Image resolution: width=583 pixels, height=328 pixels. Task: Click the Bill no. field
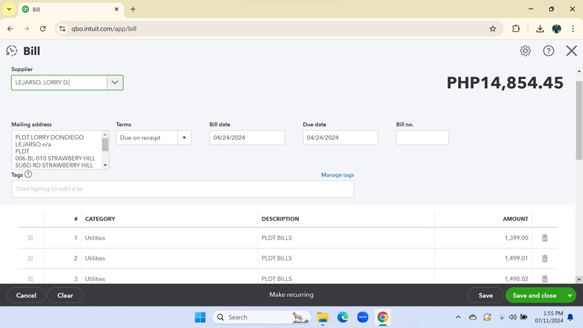[x=422, y=138]
